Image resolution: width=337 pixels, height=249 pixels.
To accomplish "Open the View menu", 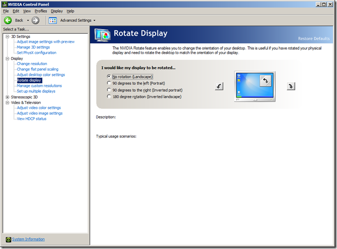I will [x=27, y=11].
